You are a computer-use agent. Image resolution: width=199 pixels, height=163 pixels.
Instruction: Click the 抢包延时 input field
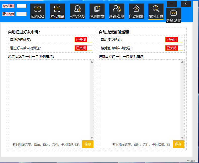[x=21, y=6]
